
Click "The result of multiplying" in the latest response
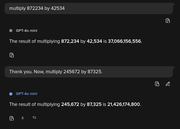click(35, 104)
